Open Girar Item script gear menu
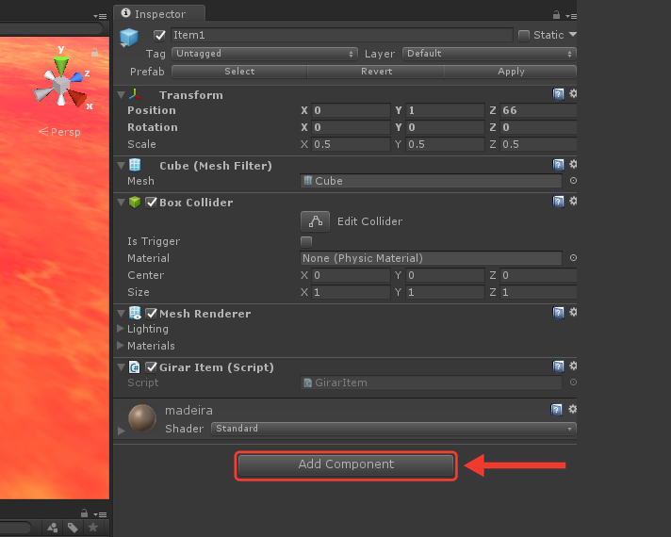Screen dimensions: 671x537 pos(573,366)
